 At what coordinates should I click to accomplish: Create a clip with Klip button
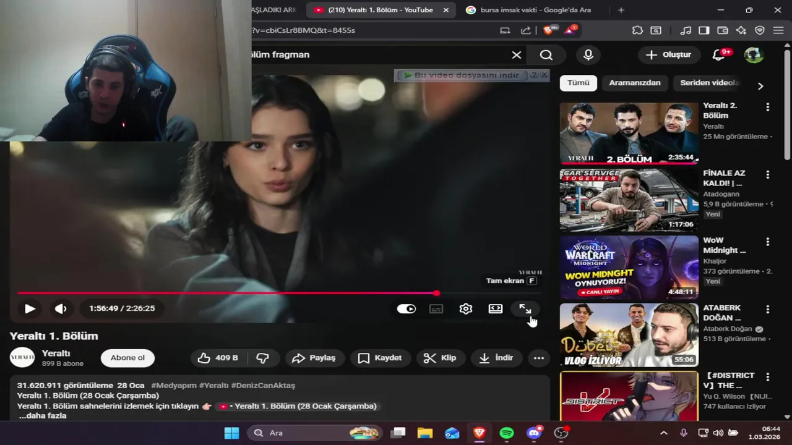pos(440,358)
